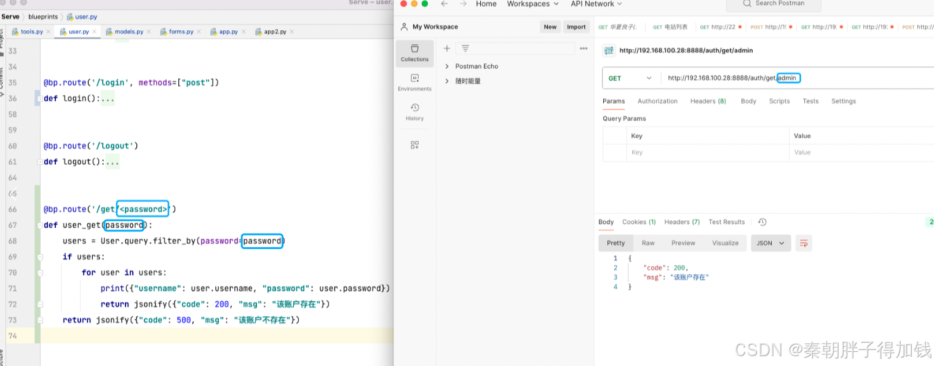Click the Search Postman field

point(774,4)
